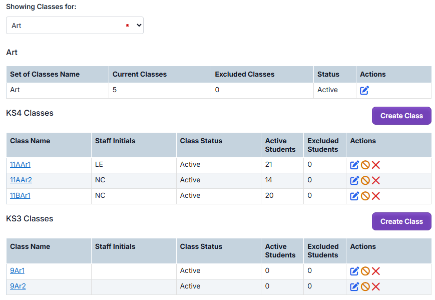Exclude class 11AAr2 using ban icon
This screenshot has width=435, height=300.
tap(365, 180)
